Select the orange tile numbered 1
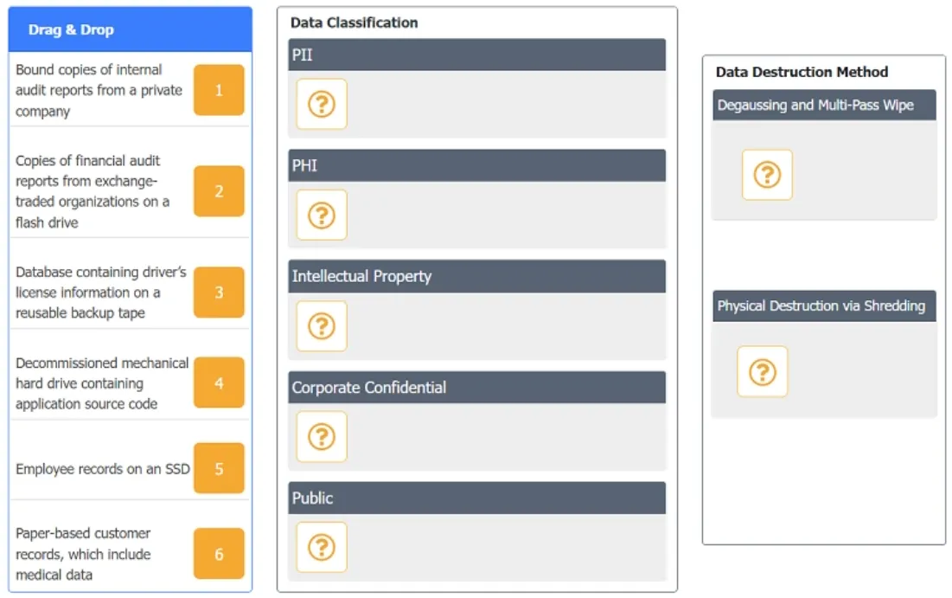The width and height of the screenshot is (952, 598). [x=219, y=90]
